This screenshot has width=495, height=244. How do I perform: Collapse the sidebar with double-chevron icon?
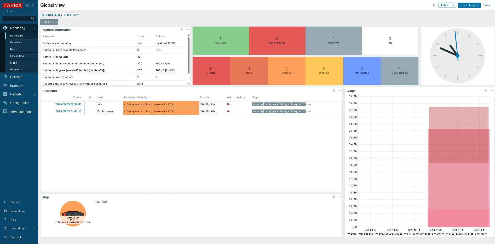pos(28,5)
